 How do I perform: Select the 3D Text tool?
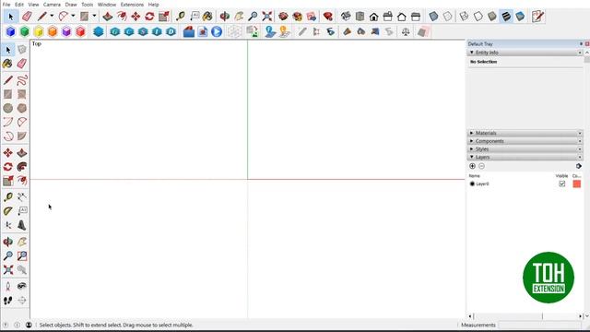pyautogui.click(x=22, y=225)
